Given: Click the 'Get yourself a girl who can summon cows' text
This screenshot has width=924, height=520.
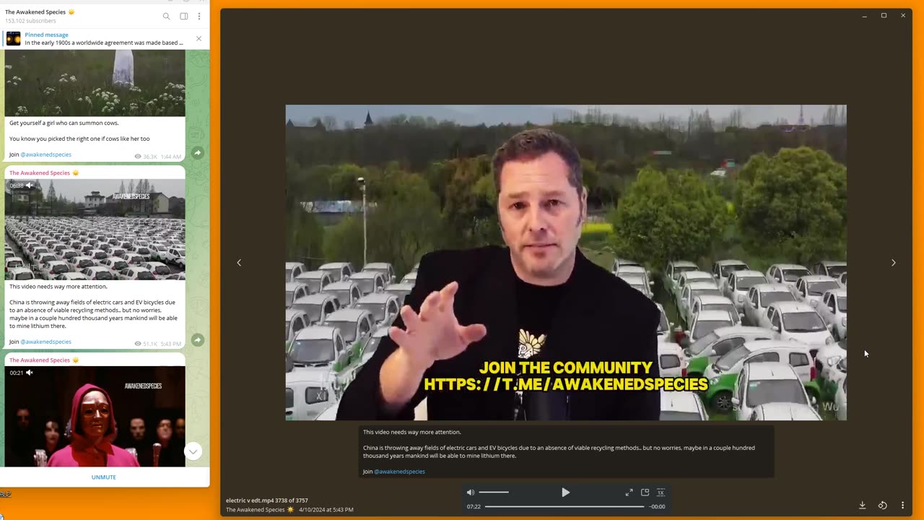Looking at the screenshot, I should pos(64,123).
